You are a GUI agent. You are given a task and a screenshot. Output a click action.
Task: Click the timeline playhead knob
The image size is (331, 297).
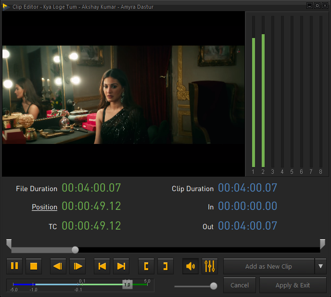pyautogui.click(x=75, y=249)
